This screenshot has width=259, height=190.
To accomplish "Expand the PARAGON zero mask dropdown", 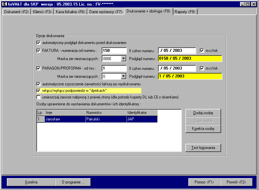I will [123, 76].
